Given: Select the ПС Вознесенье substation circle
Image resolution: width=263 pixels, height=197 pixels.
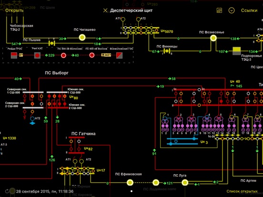Looking at the screenshot, I should tap(213, 38).
